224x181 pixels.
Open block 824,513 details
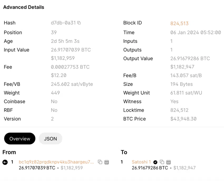179,23
